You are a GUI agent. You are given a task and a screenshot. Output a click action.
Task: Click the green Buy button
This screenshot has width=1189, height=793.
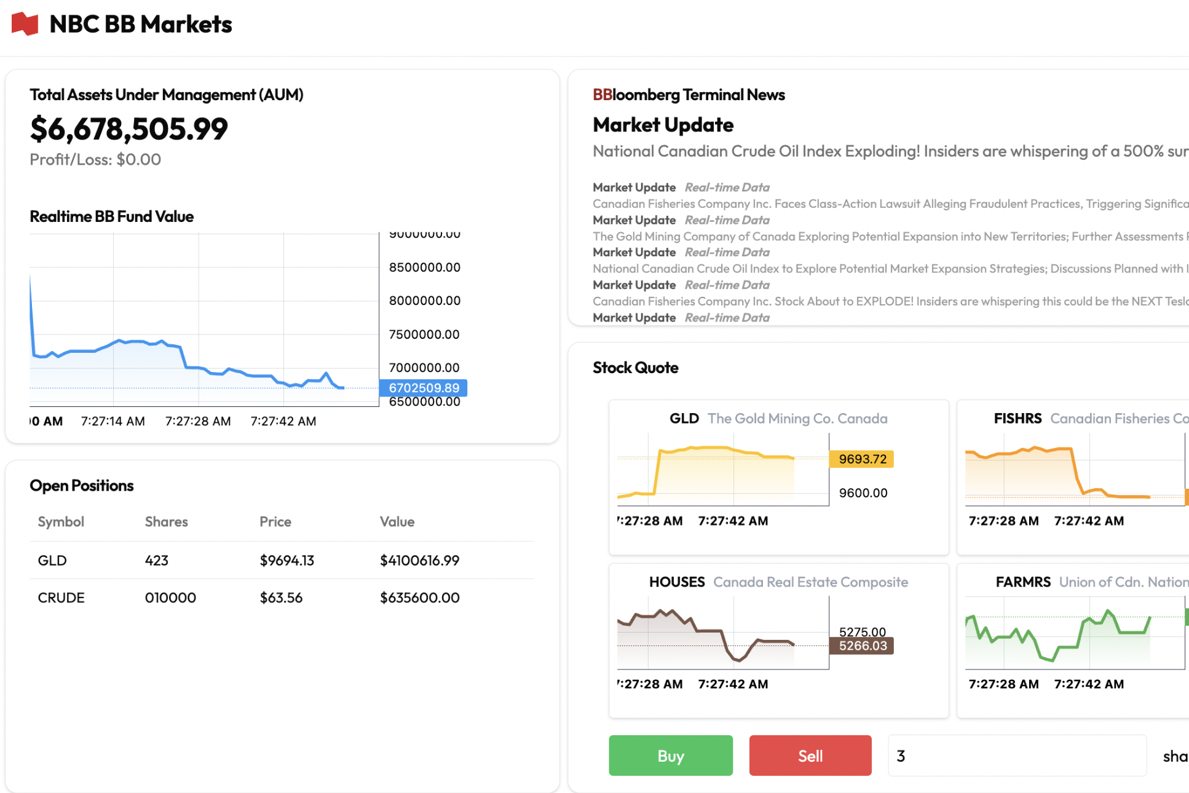(x=670, y=756)
